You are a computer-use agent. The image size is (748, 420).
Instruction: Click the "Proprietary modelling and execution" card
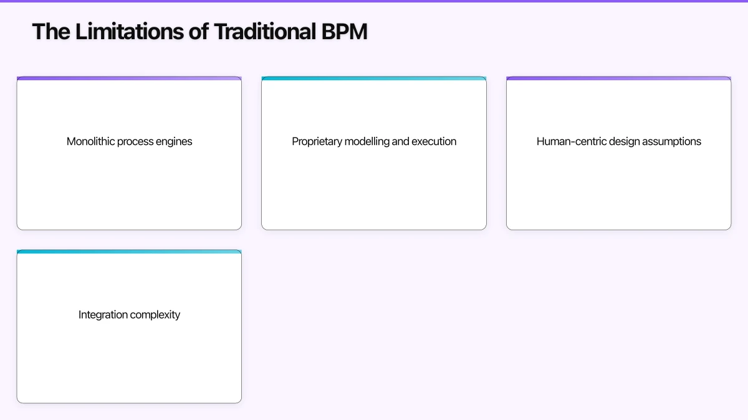pyautogui.click(x=374, y=153)
